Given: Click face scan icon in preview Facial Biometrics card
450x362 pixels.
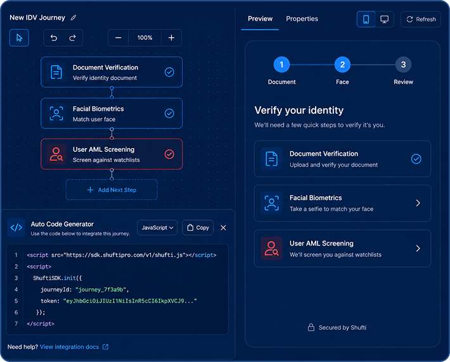Looking at the screenshot, I should (271, 203).
